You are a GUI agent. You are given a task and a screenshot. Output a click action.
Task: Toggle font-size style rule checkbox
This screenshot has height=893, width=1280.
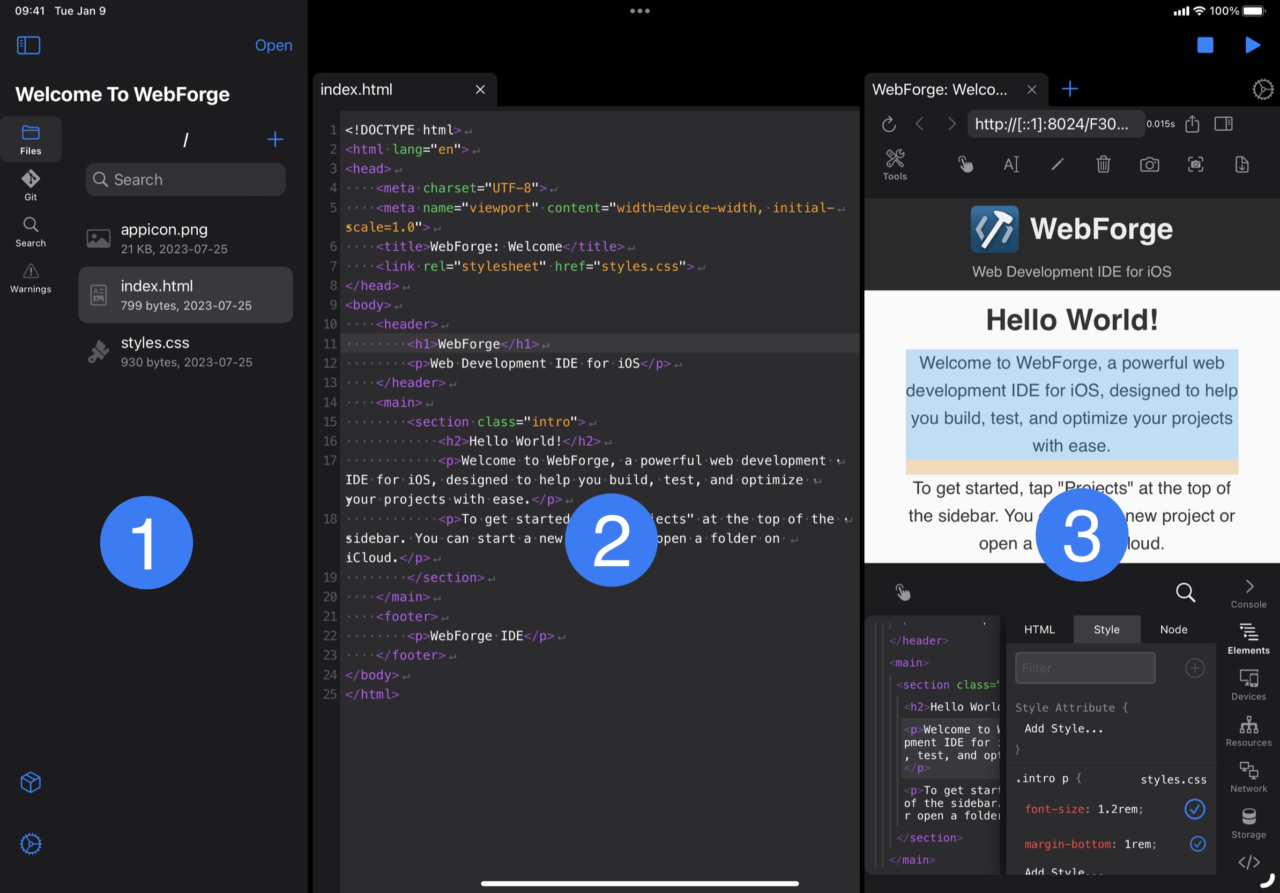(x=1194, y=808)
